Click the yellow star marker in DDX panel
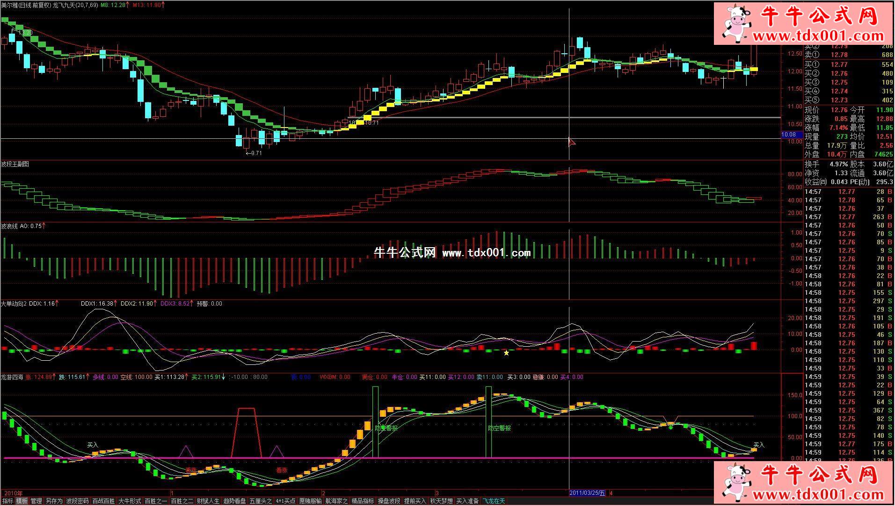 [x=506, y=353]
